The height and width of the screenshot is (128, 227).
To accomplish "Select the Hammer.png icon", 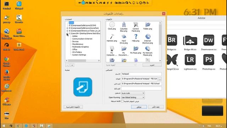I will click(112, 38).
